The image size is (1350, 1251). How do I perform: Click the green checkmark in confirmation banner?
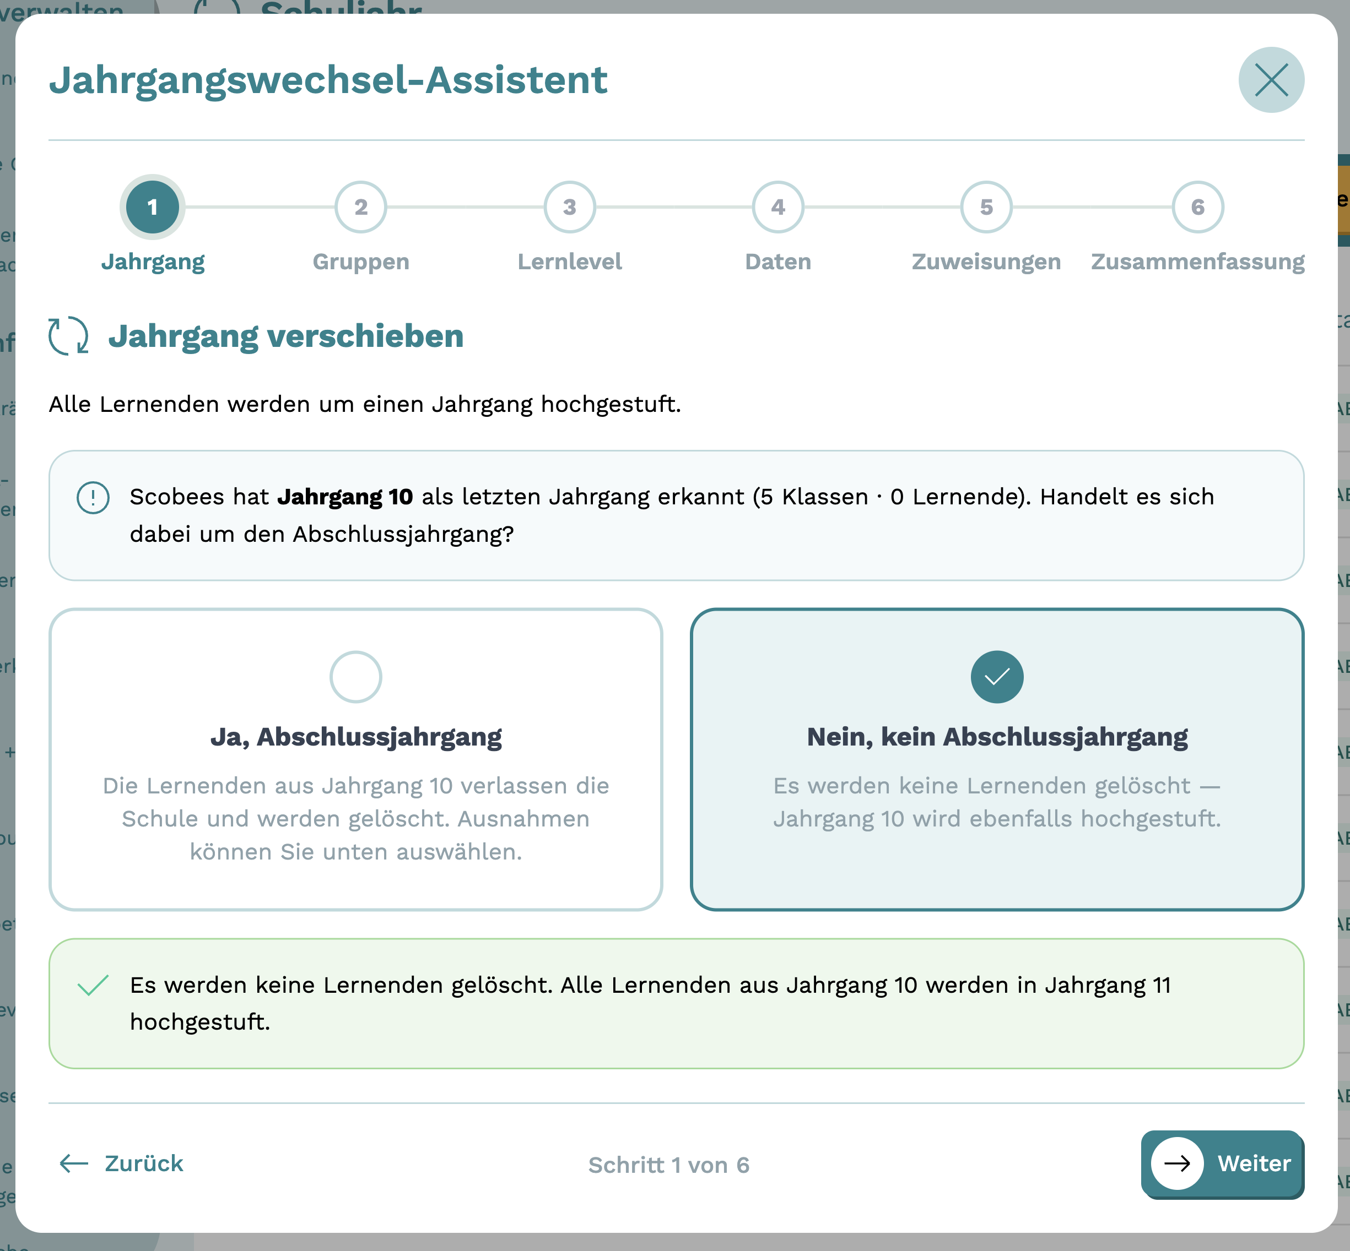pyautogui.click(x=94, y=986)
